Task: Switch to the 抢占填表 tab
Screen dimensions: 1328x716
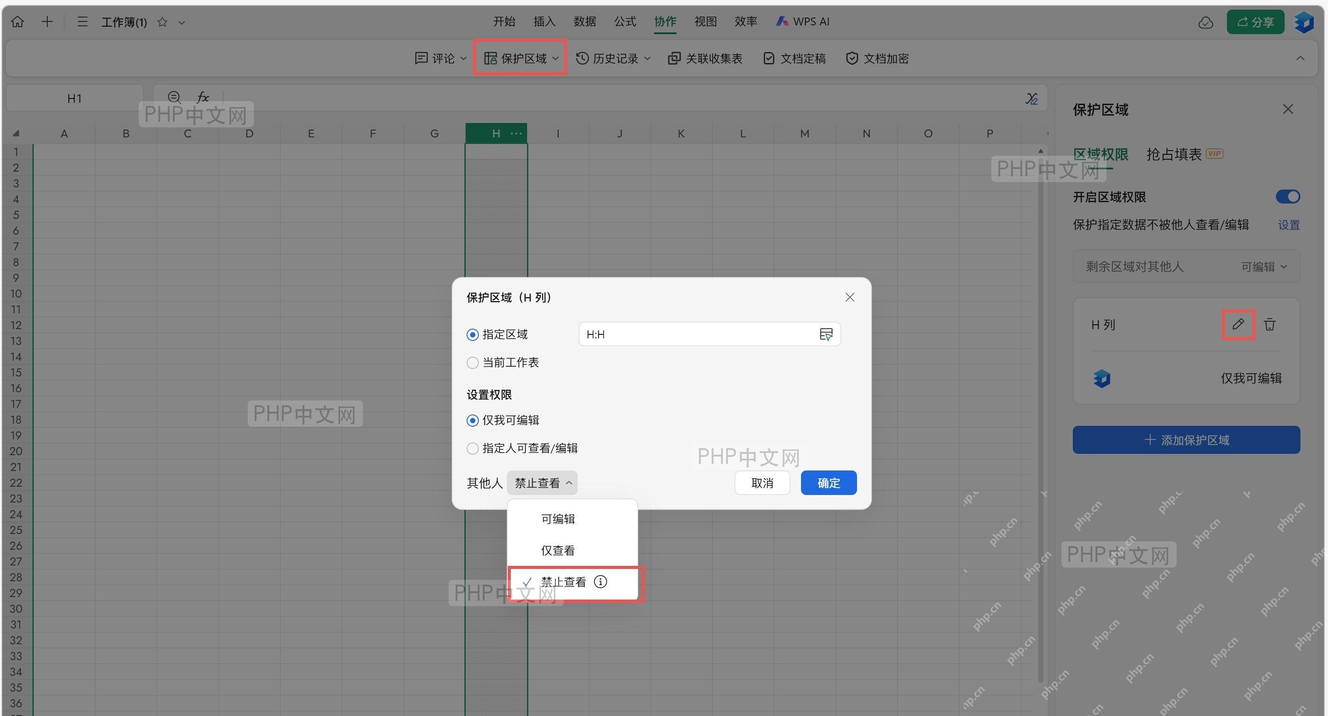Action: coord(1173,154)
